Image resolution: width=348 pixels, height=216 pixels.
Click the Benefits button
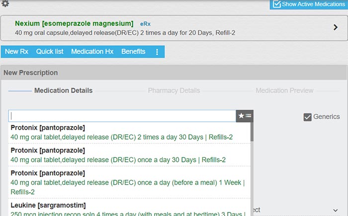pyautogui.click(x=133, y=52)
